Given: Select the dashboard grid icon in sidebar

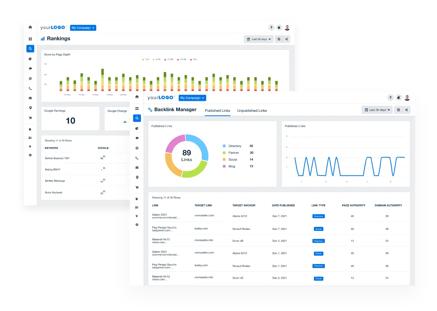Looking at the screenshot, I should (x=137, y=108).
